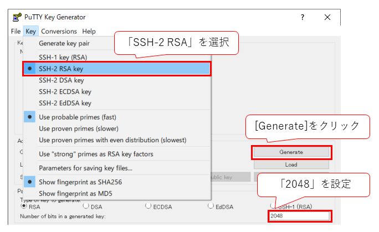The height and width of the screenshot is (232, 379).
Task: Select the DSA radio button
Action: coord(86,206)
